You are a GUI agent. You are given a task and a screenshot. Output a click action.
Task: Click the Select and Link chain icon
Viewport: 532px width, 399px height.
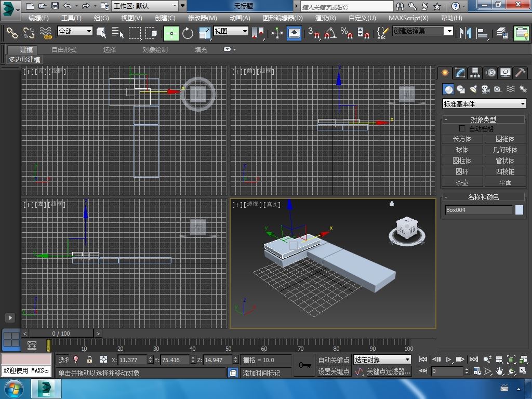(x=12, y=33)
